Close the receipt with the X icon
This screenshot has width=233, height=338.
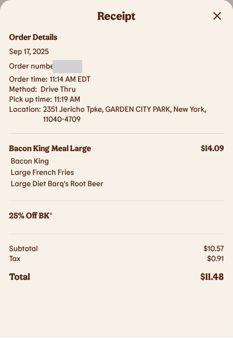point(217,16)
